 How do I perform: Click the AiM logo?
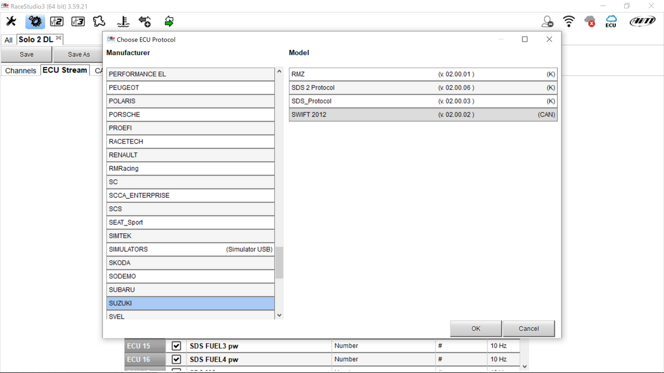pos(642,22)
